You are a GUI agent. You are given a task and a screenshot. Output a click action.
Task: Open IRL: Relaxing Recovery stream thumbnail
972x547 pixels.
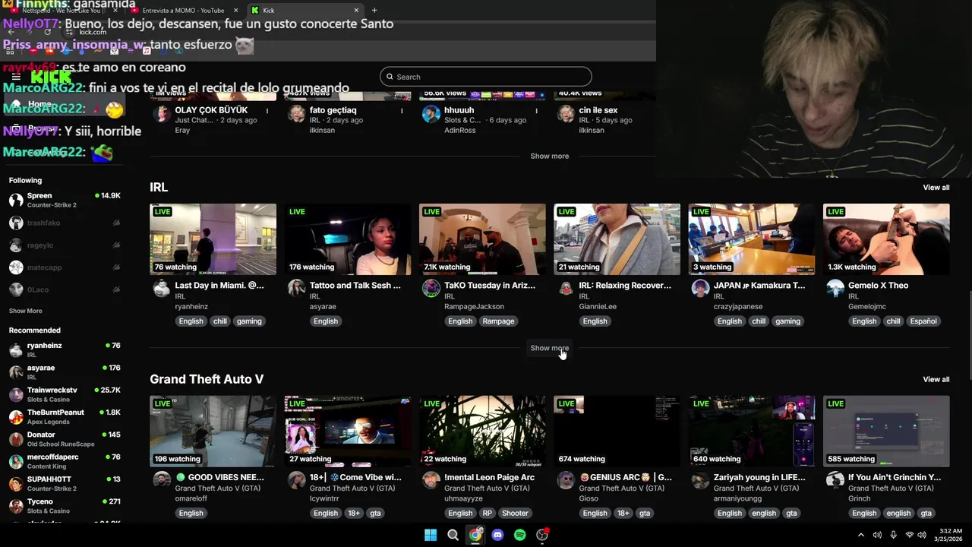[x=617, y=239]
